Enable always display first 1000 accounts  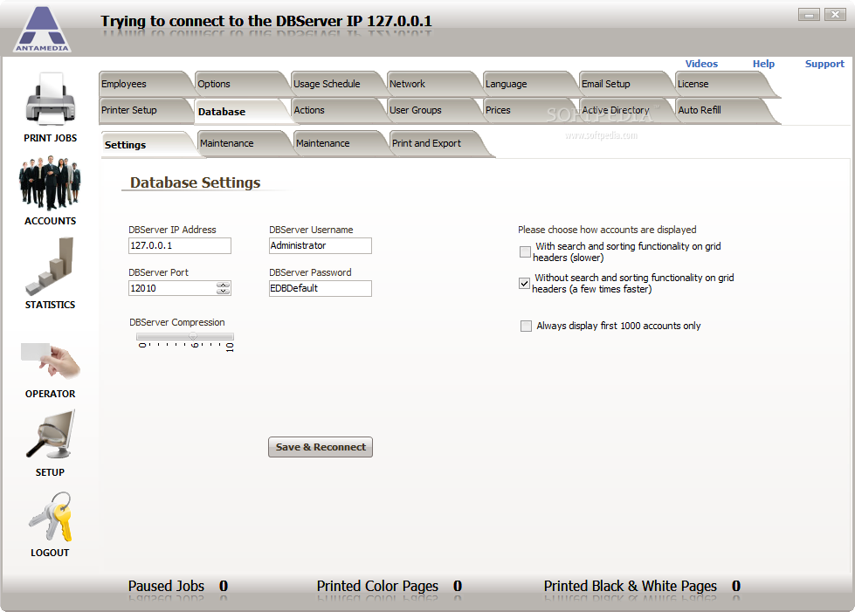[x=526, y=326]
